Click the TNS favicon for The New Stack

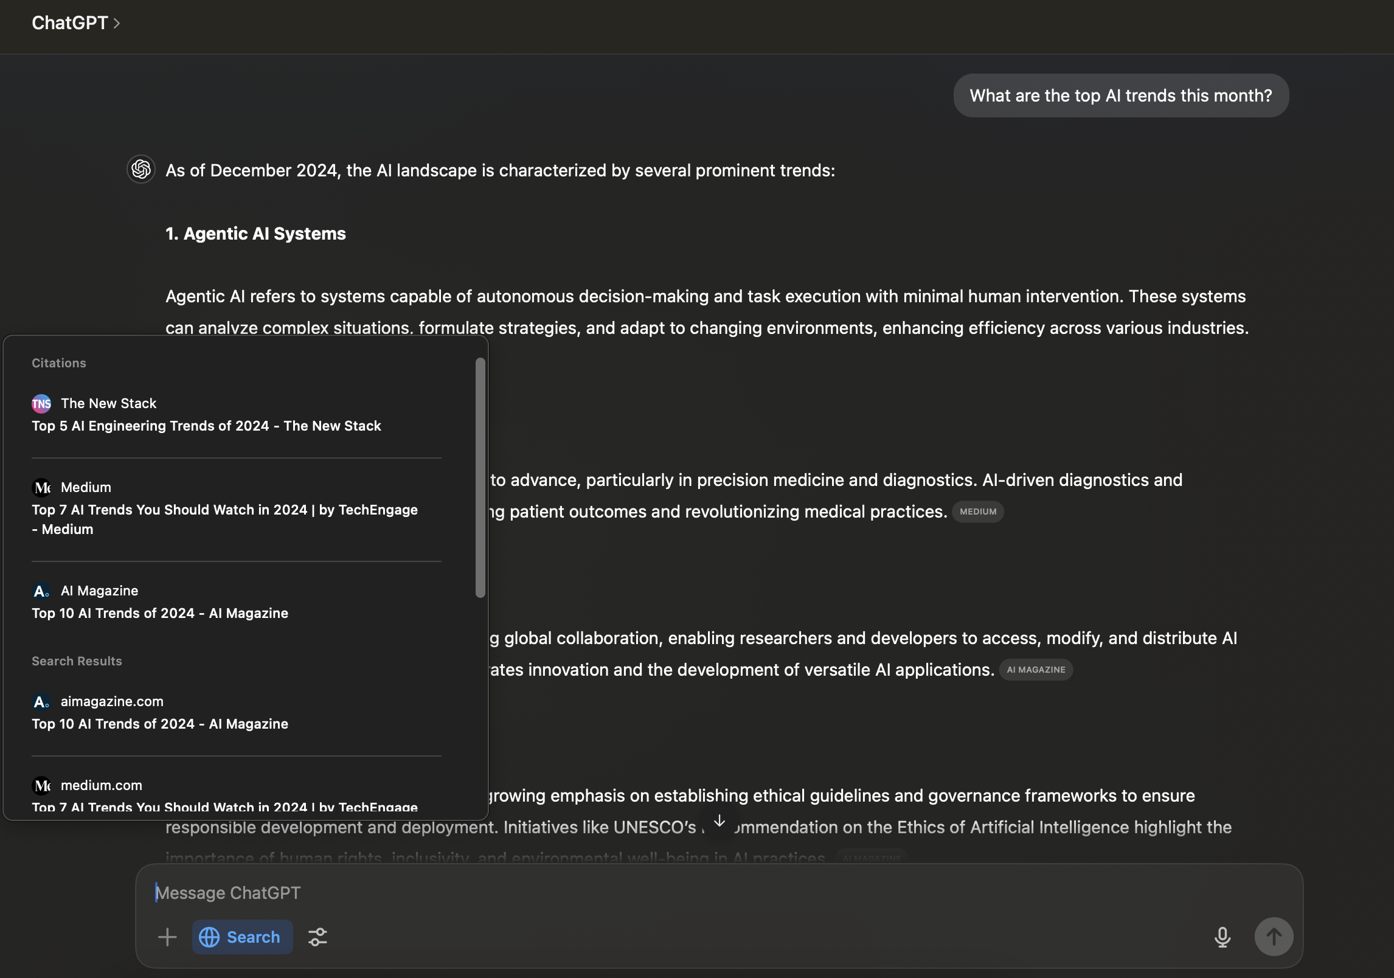pyautogui.click(x=41, y=403)
